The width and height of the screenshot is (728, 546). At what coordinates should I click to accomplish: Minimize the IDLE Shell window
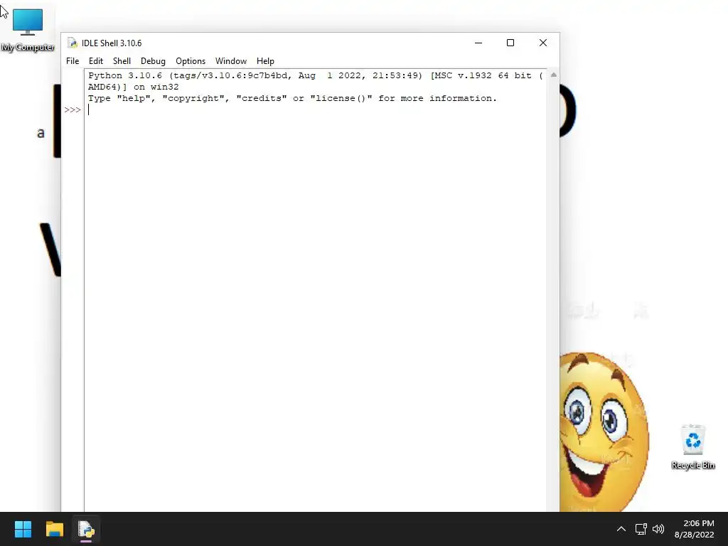tap(478, 43)
